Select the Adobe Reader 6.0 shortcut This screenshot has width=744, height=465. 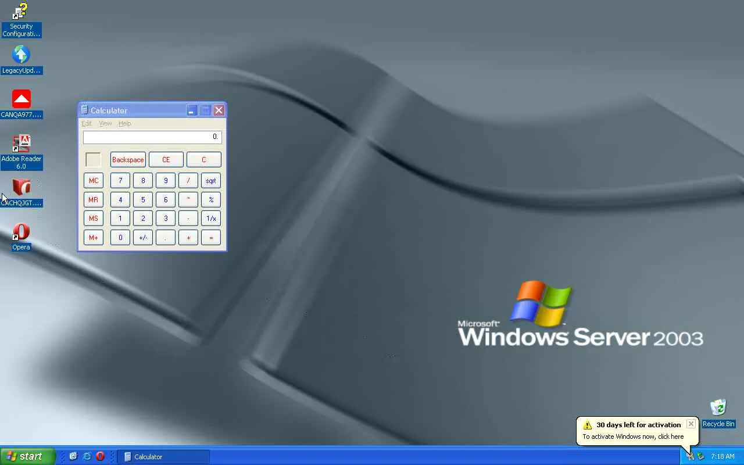(x=21, y=152)
